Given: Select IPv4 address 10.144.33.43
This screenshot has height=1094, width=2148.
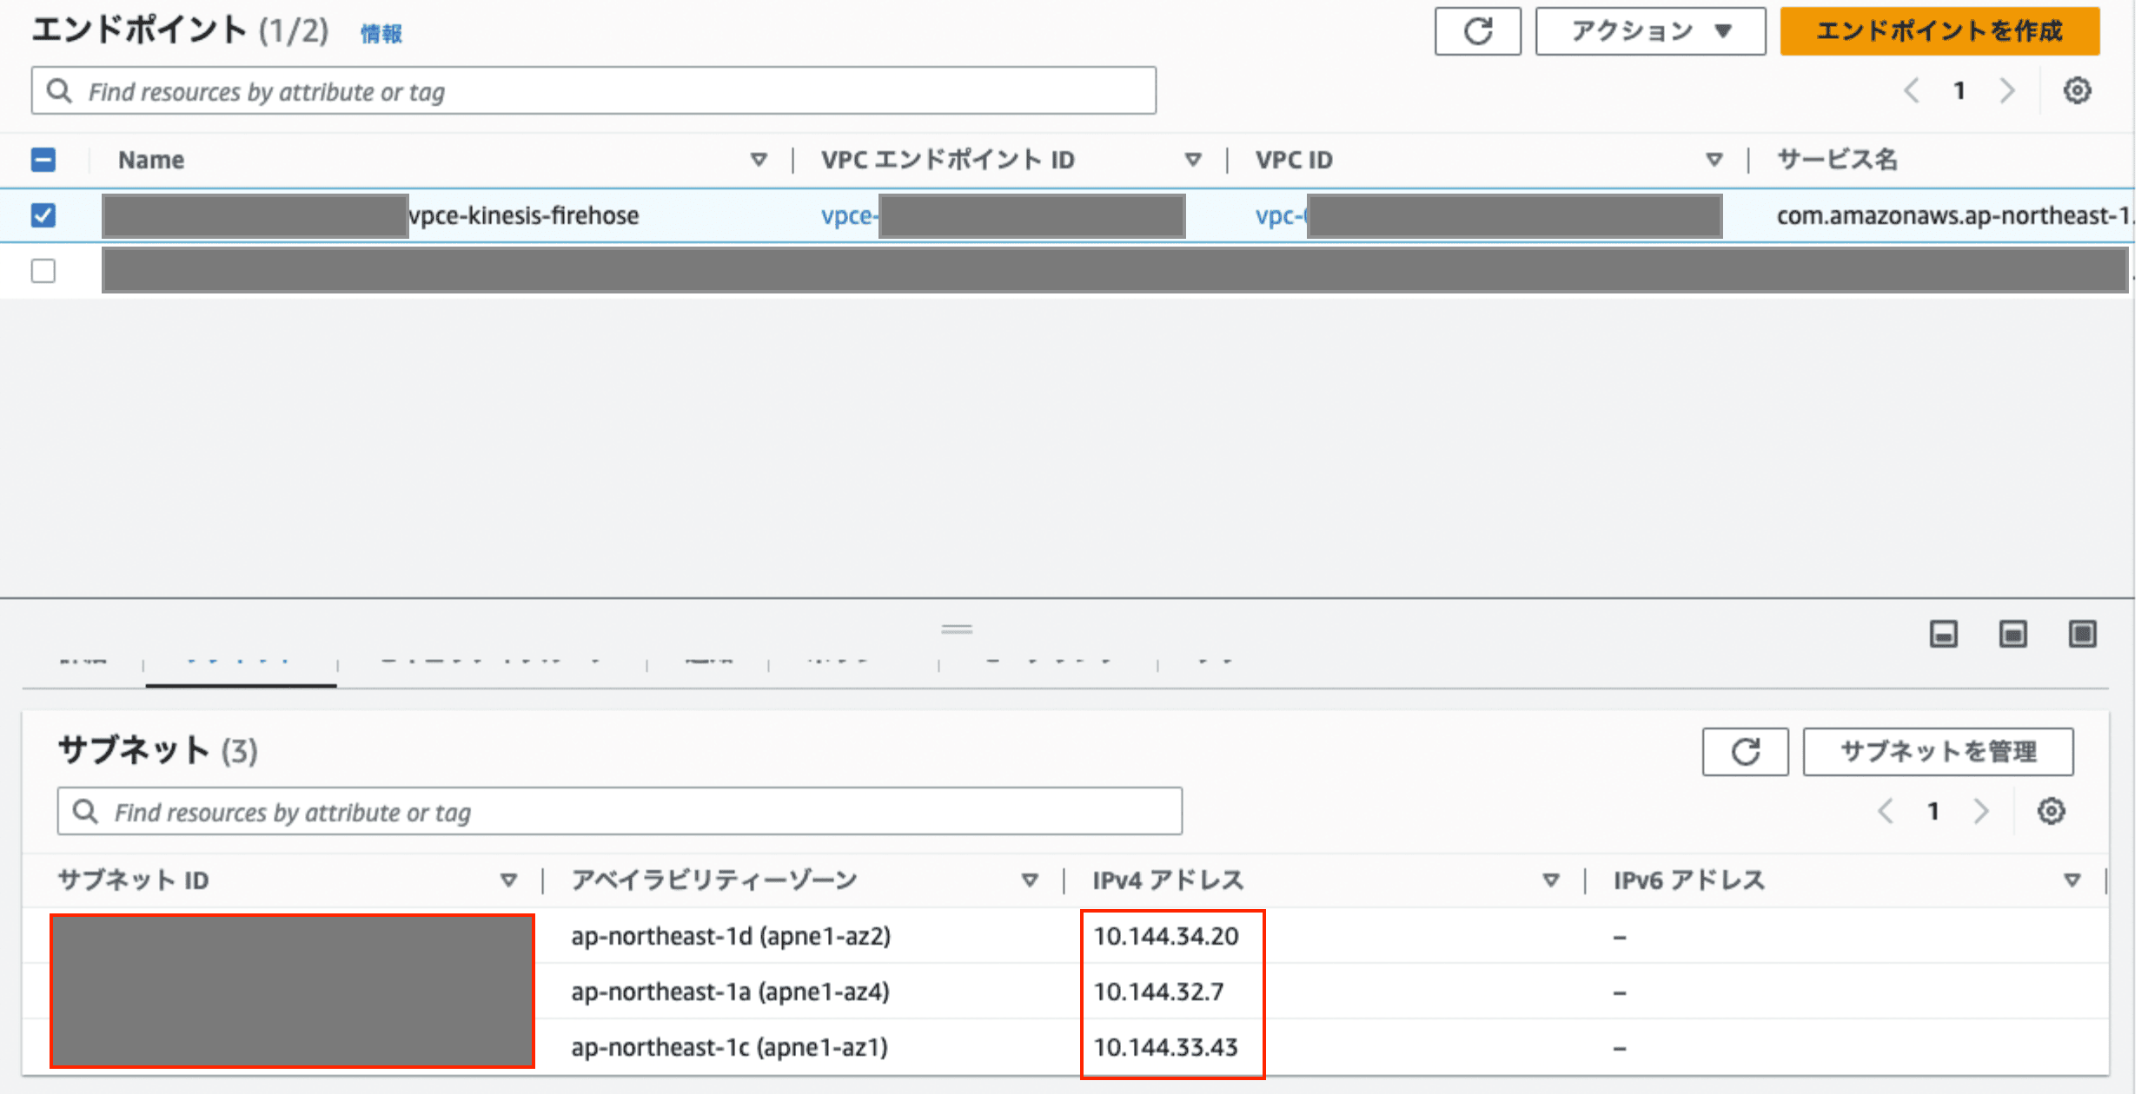Looking at the screenshot, I should (1165, 1047).
